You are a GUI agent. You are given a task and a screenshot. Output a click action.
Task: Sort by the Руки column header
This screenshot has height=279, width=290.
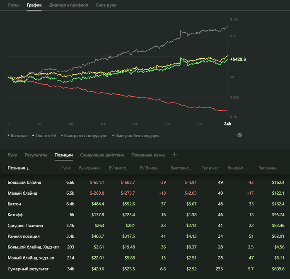[x=65, y=168]
